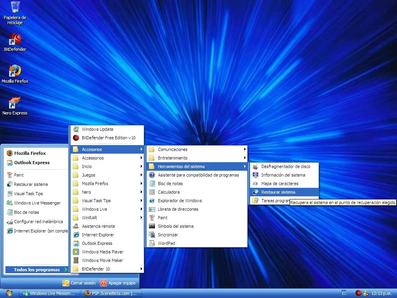Launch pinned Outlook Express in Start menu
The image size is (397, 298).
pyautogui.click(x=37, y=163)
